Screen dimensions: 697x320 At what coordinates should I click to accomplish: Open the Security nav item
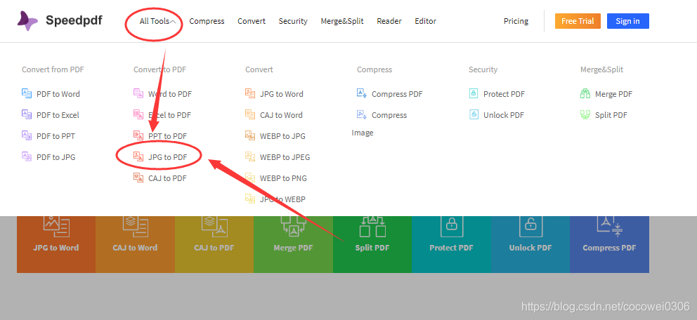tap(293, 21)
